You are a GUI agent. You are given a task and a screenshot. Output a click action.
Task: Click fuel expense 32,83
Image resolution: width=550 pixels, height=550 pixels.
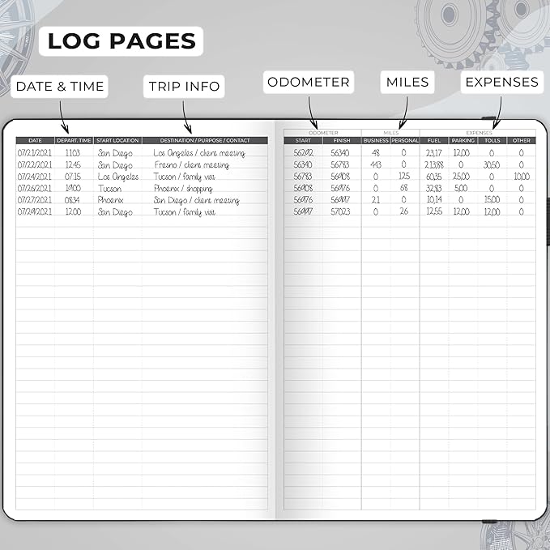434,189
